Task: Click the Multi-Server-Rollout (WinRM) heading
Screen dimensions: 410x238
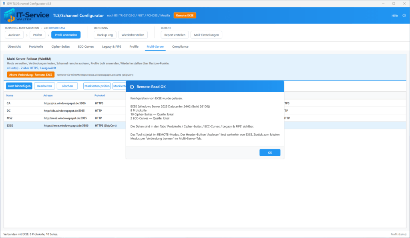Action: (29, 59)
